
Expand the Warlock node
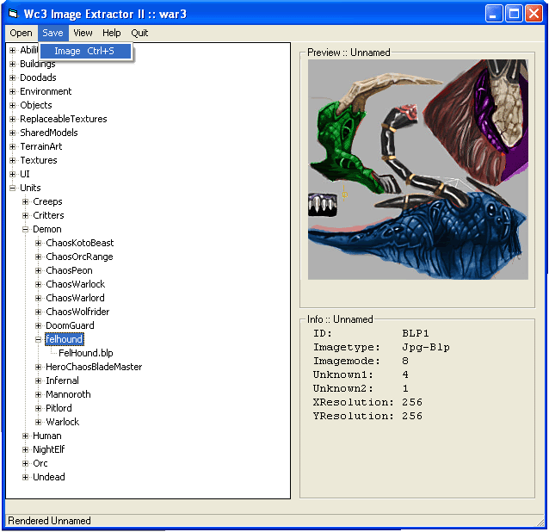click(38, 423)
